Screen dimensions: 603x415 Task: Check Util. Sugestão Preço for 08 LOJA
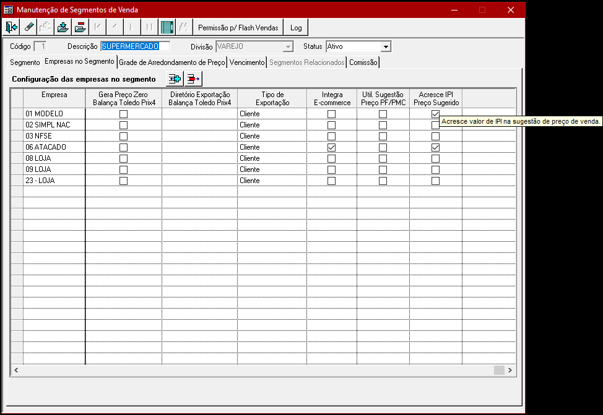coord(383,159)
